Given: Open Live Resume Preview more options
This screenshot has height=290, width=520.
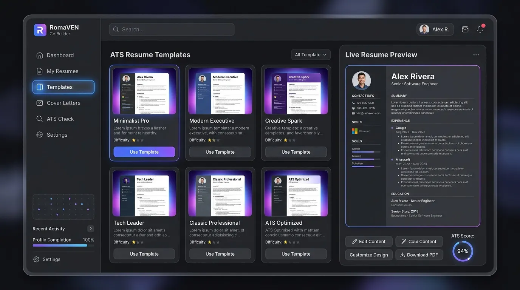Looking at the screenshot, I should click(476, 55).
